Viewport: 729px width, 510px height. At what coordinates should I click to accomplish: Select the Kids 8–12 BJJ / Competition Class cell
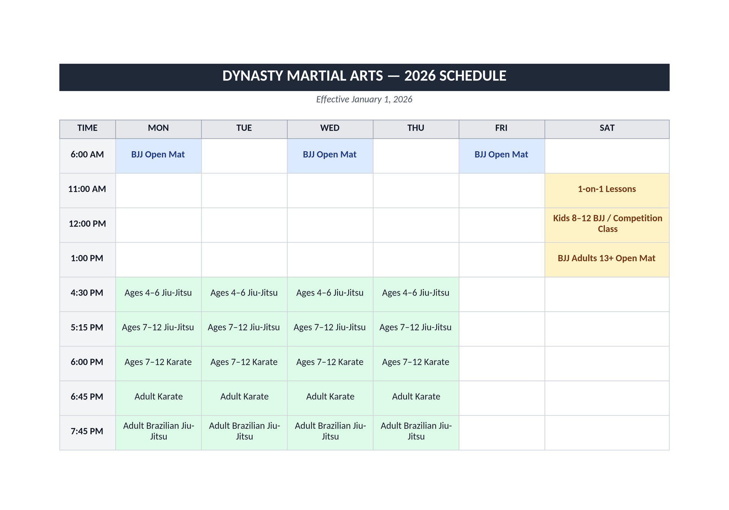point(607,225)
